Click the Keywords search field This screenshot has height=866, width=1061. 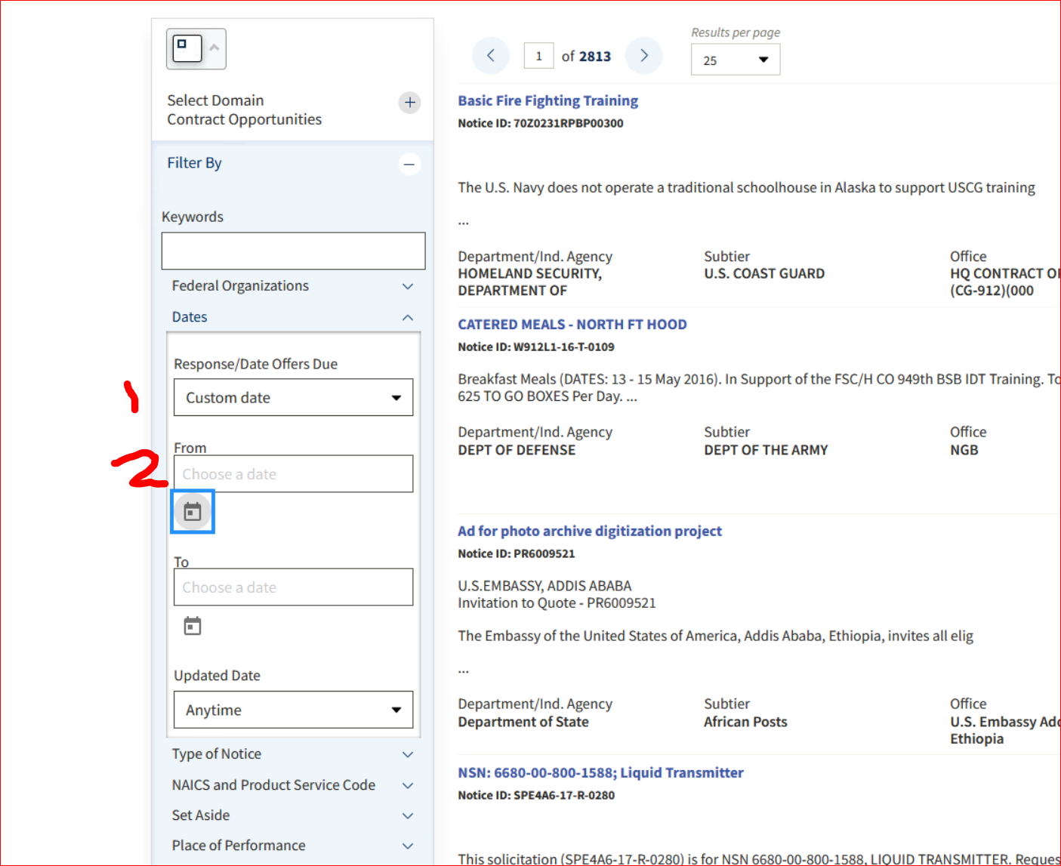click(293, 251)
